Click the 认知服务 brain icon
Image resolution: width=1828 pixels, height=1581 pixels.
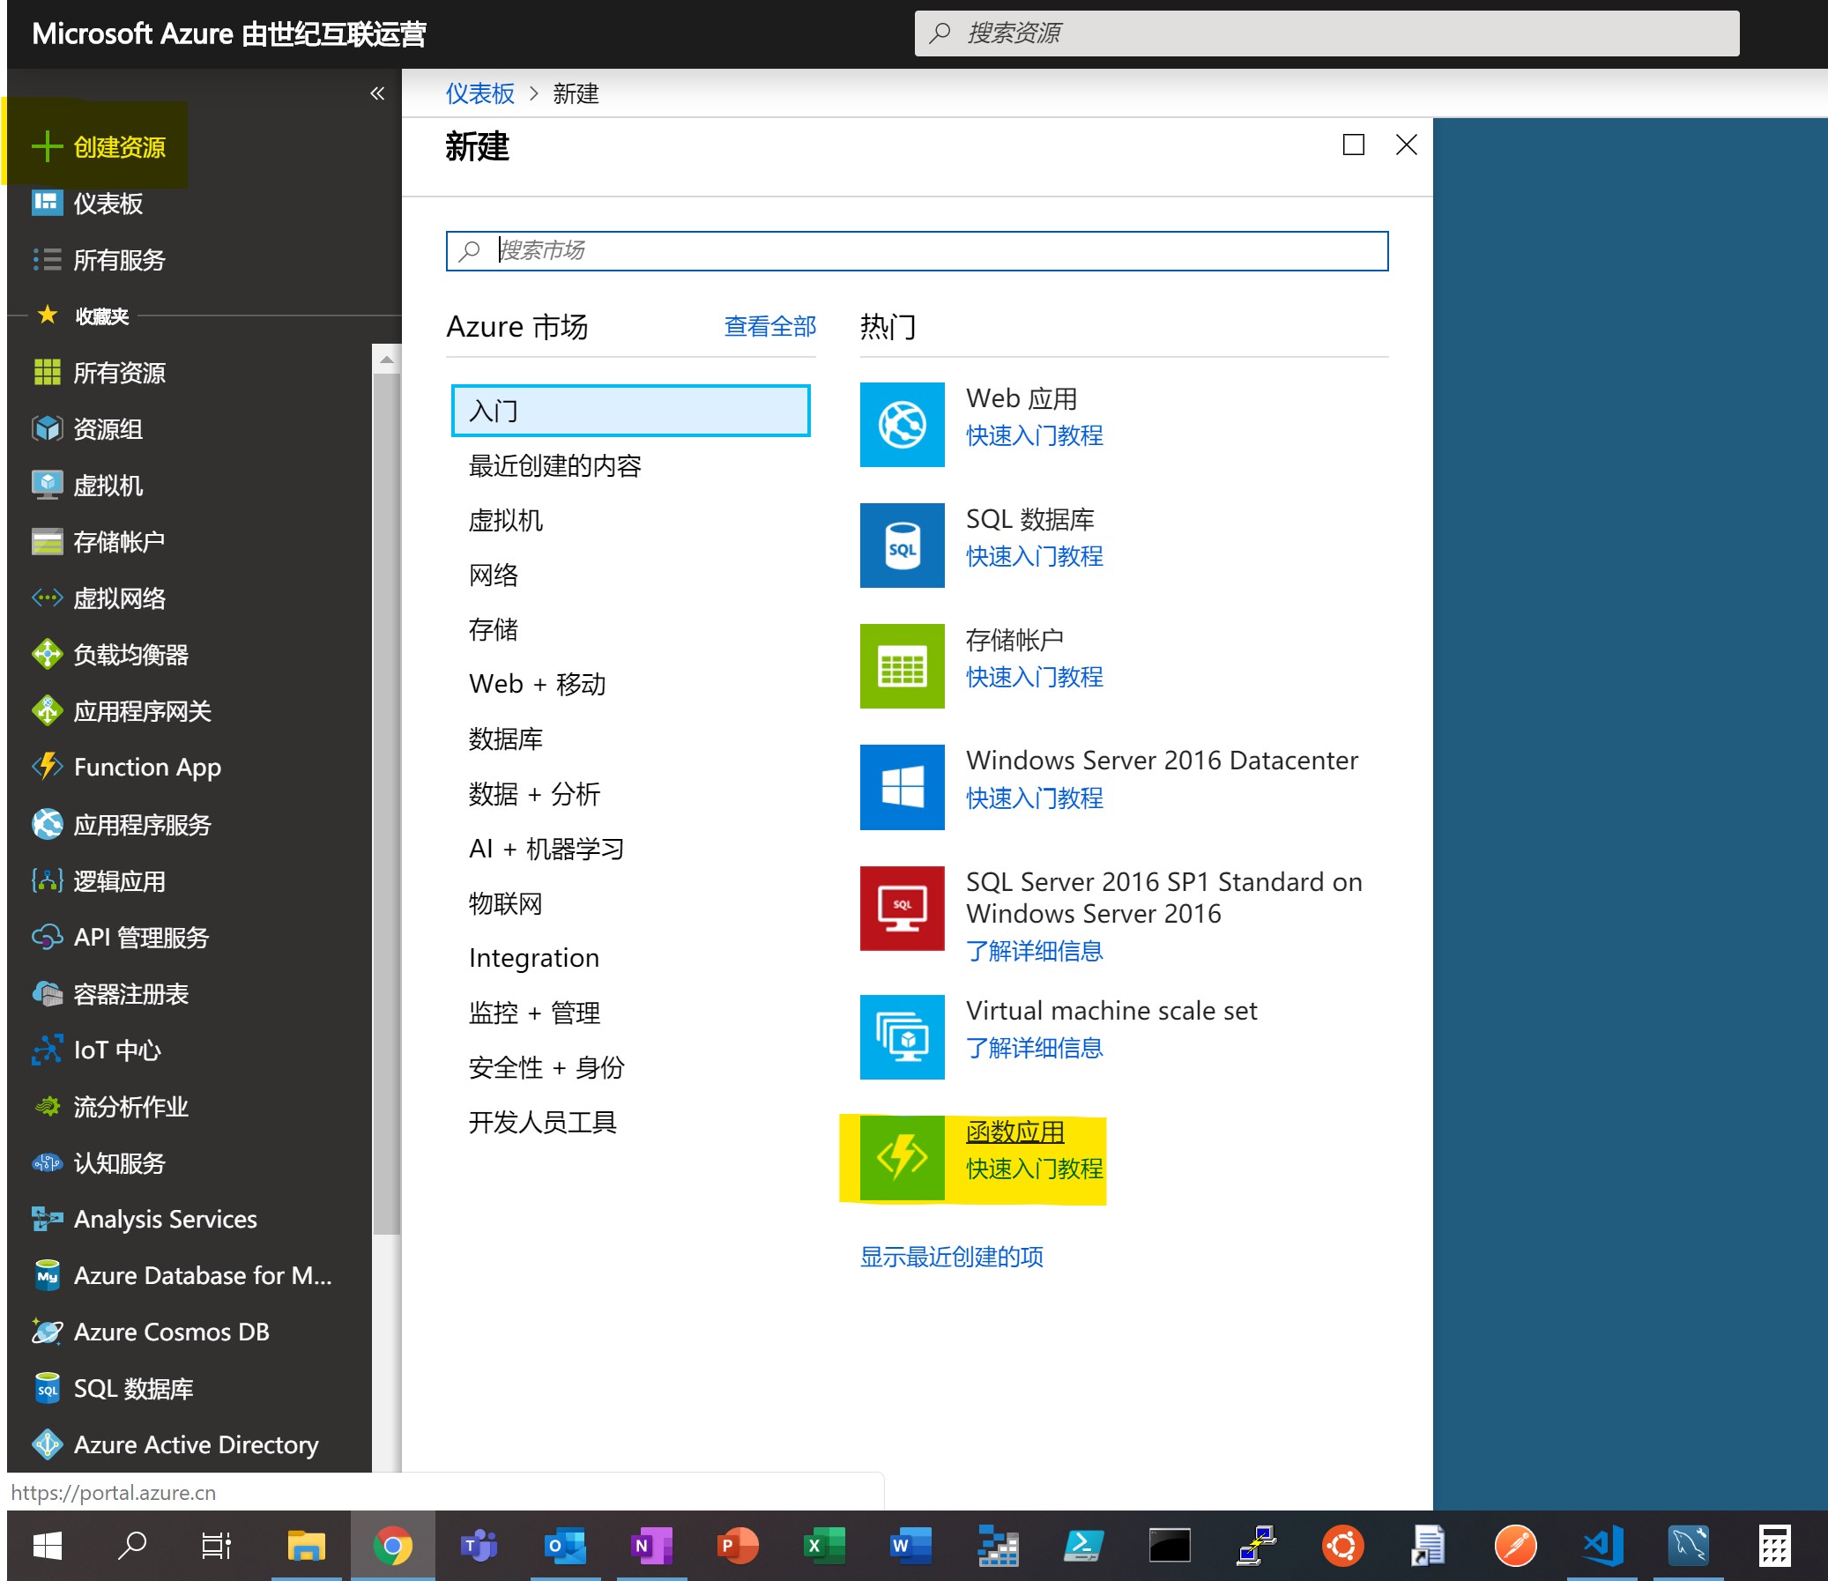tap(47, 1162)
